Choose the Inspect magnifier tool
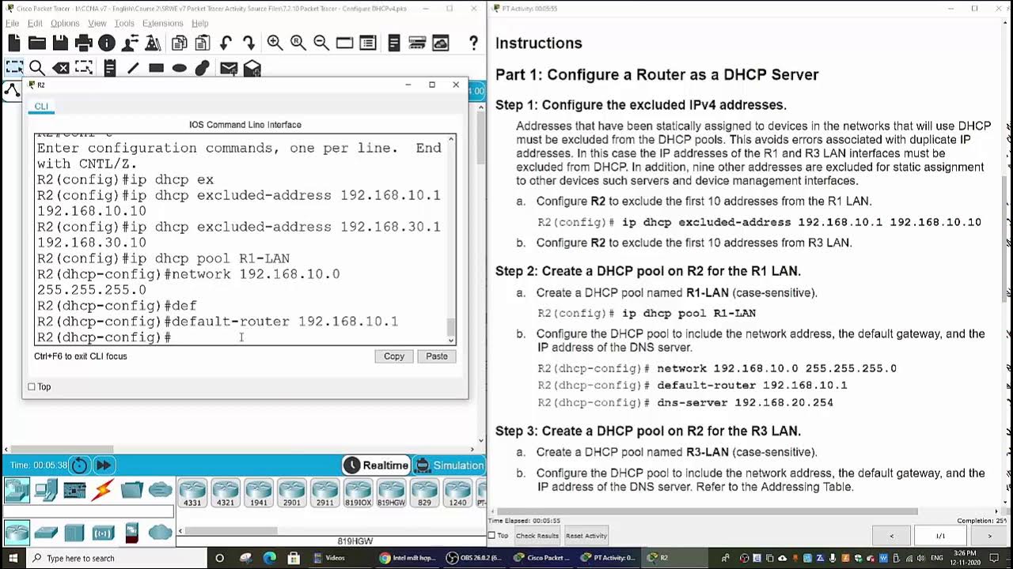1013x569 pixels. click(x=37, y=68)
